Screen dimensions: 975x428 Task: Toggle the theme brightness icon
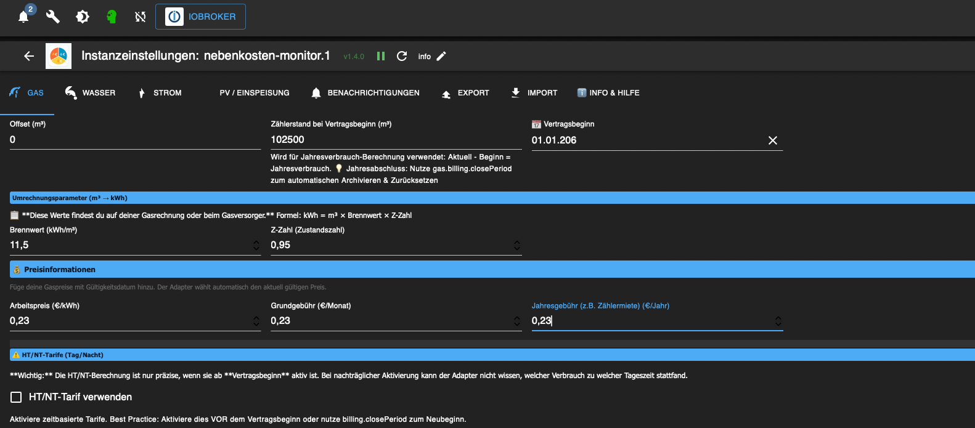coord(82,17)
